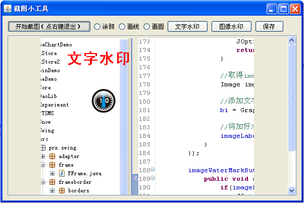
Task: Click the frame package icon
Action: tap(52, 165)
